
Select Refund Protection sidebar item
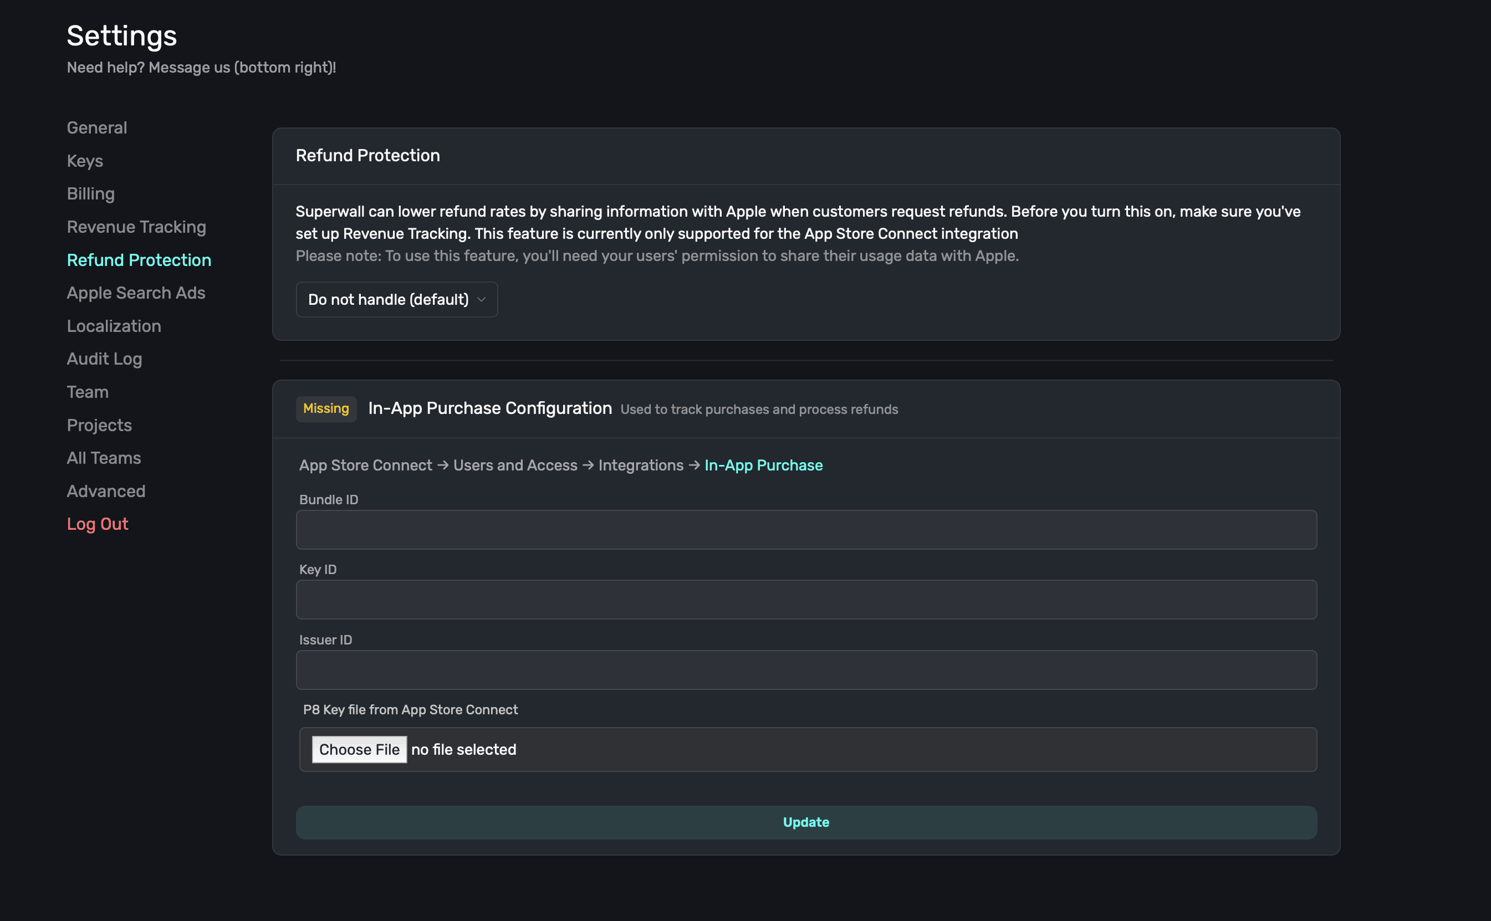pos(139,260)
